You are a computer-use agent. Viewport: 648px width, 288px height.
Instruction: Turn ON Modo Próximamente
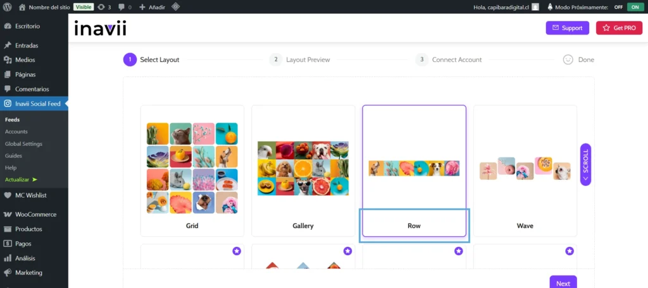(x=633, y=7)
